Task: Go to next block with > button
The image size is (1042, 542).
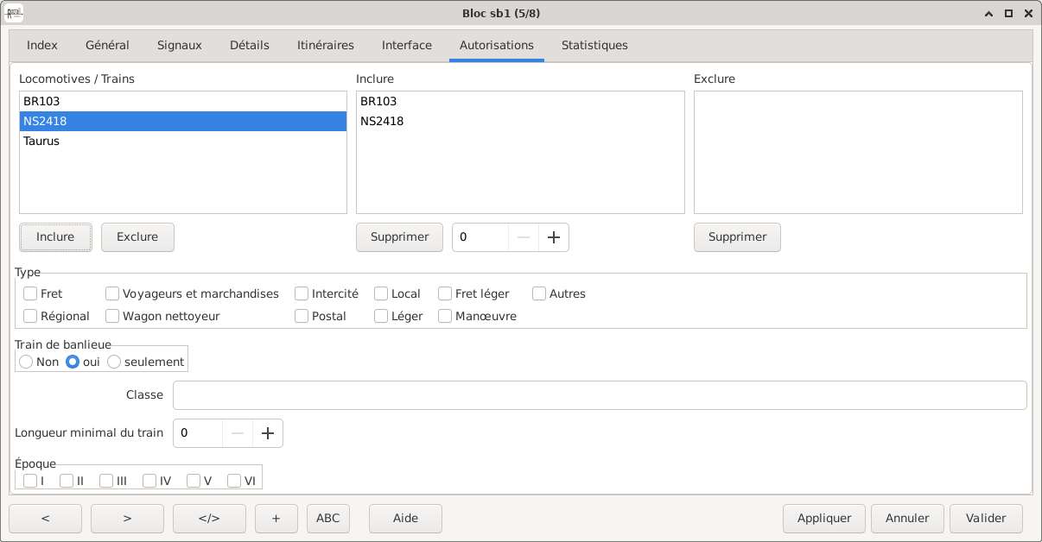Action: pyautogui.click(x=127, y=519)
